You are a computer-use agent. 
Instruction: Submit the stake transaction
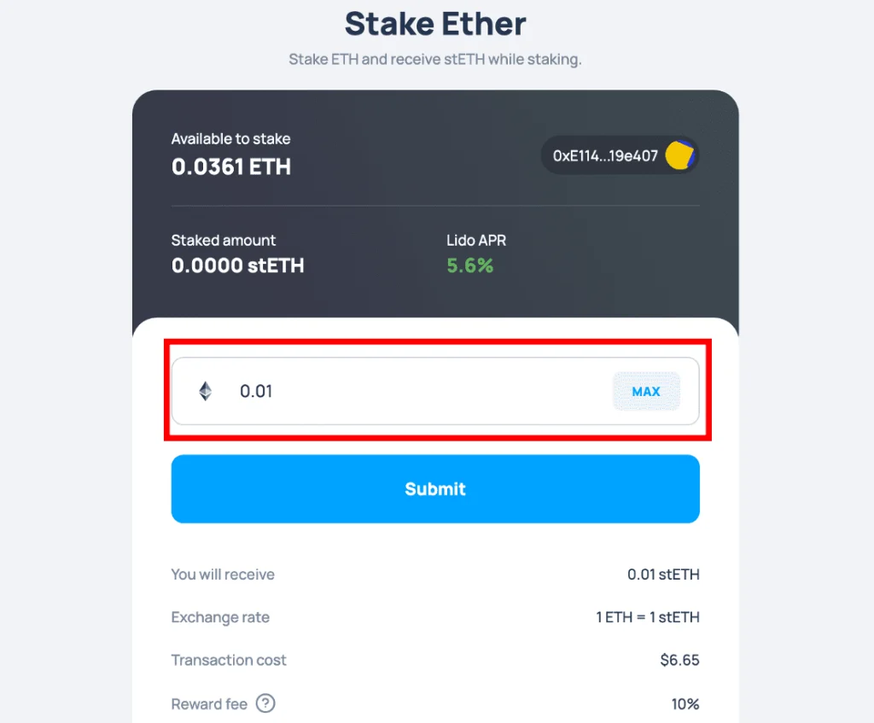435,489
